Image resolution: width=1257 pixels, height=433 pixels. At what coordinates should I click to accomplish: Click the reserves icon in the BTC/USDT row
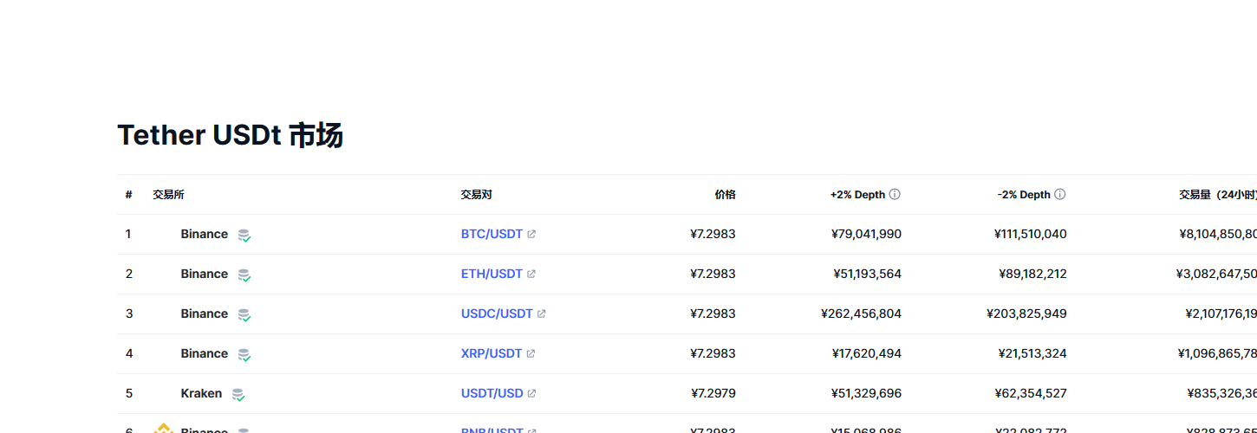244,235
